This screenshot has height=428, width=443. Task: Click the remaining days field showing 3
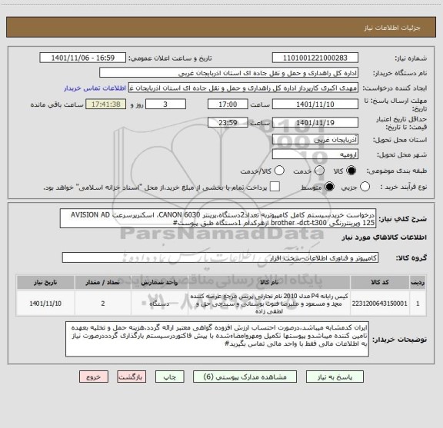[165, 105]
